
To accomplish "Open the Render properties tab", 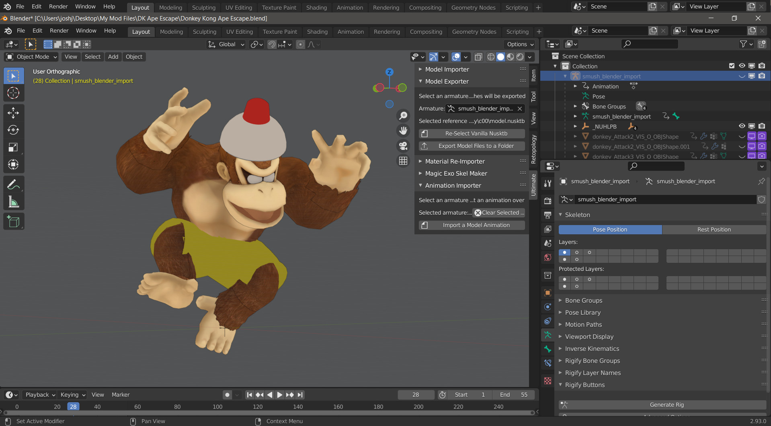I will point(547,201).
